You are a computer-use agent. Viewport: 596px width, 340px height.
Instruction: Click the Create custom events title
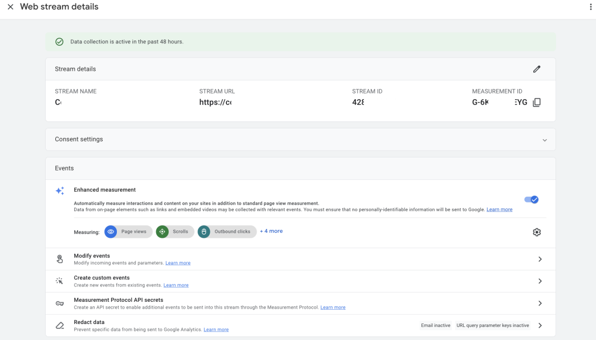(102, 278)
